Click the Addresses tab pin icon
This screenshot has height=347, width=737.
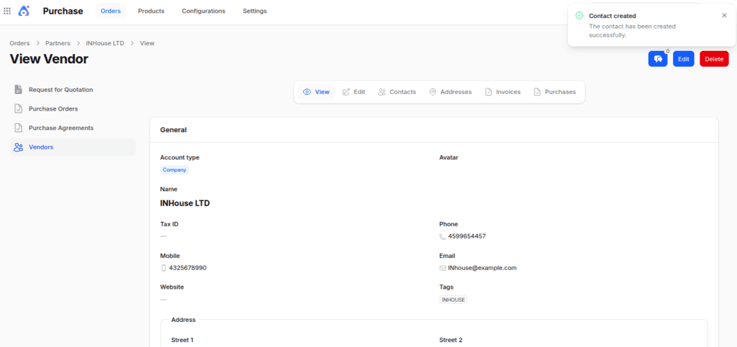tap(433, 92)
